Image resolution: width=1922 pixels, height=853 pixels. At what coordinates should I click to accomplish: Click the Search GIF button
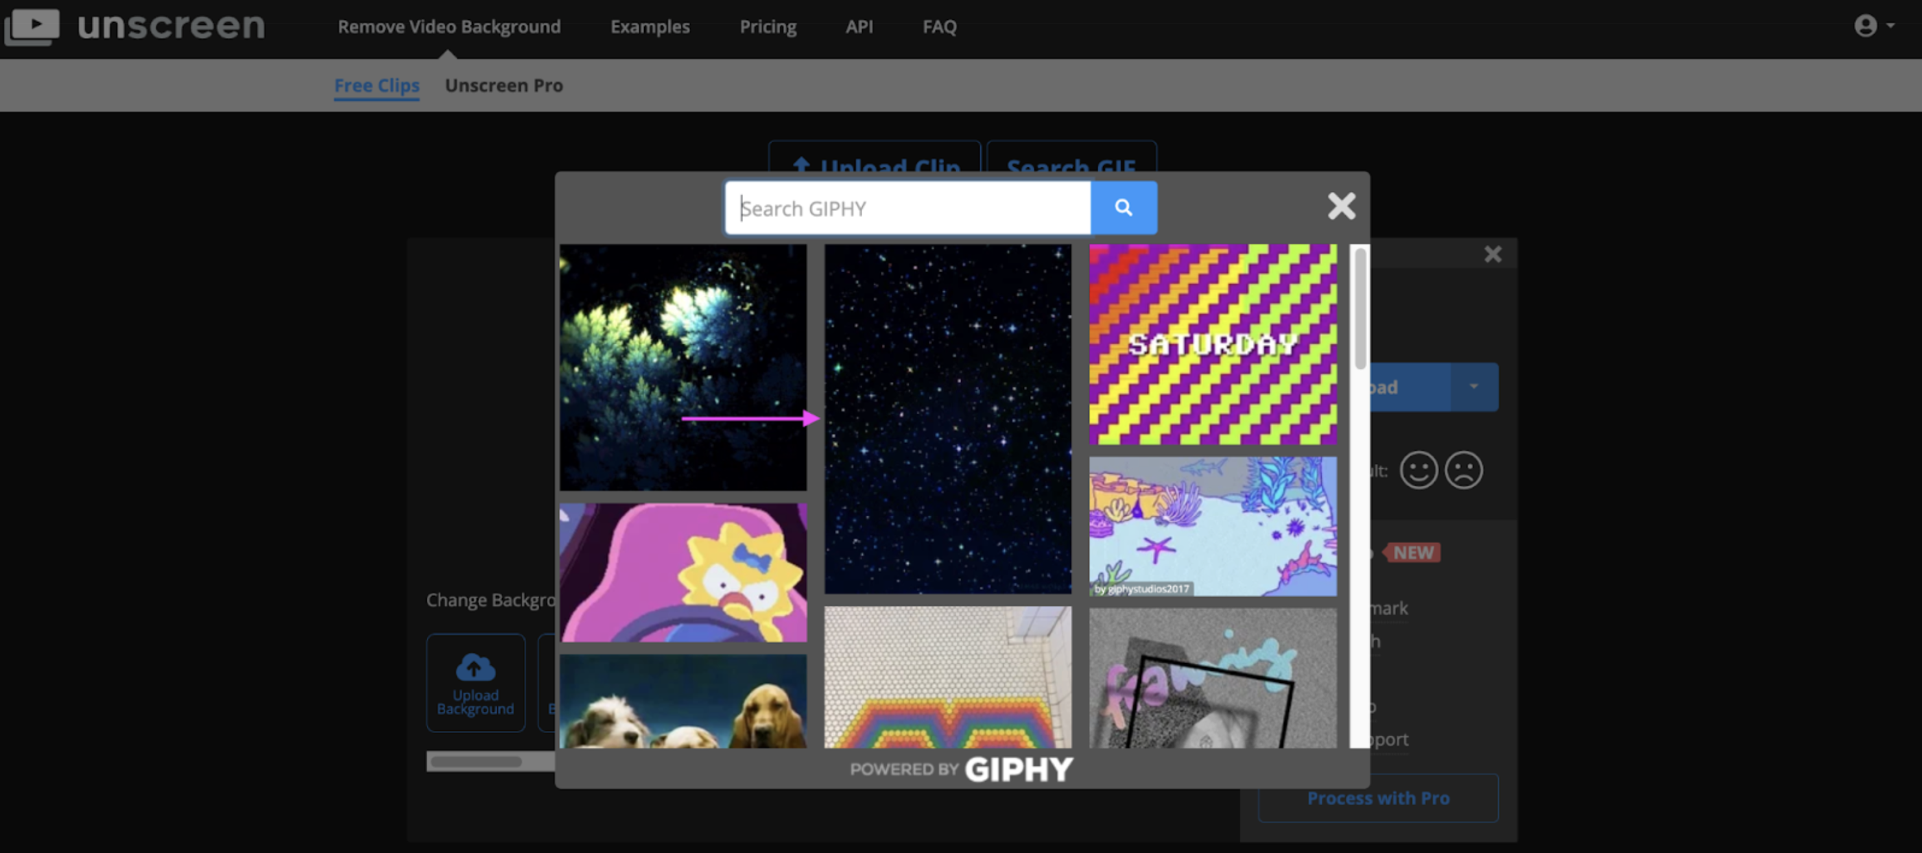click(1071, 157)
